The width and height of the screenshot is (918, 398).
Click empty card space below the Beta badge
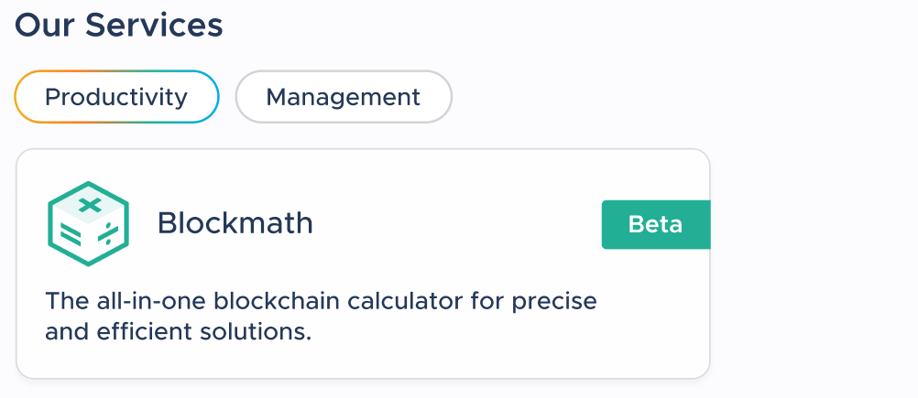[656, 316]
